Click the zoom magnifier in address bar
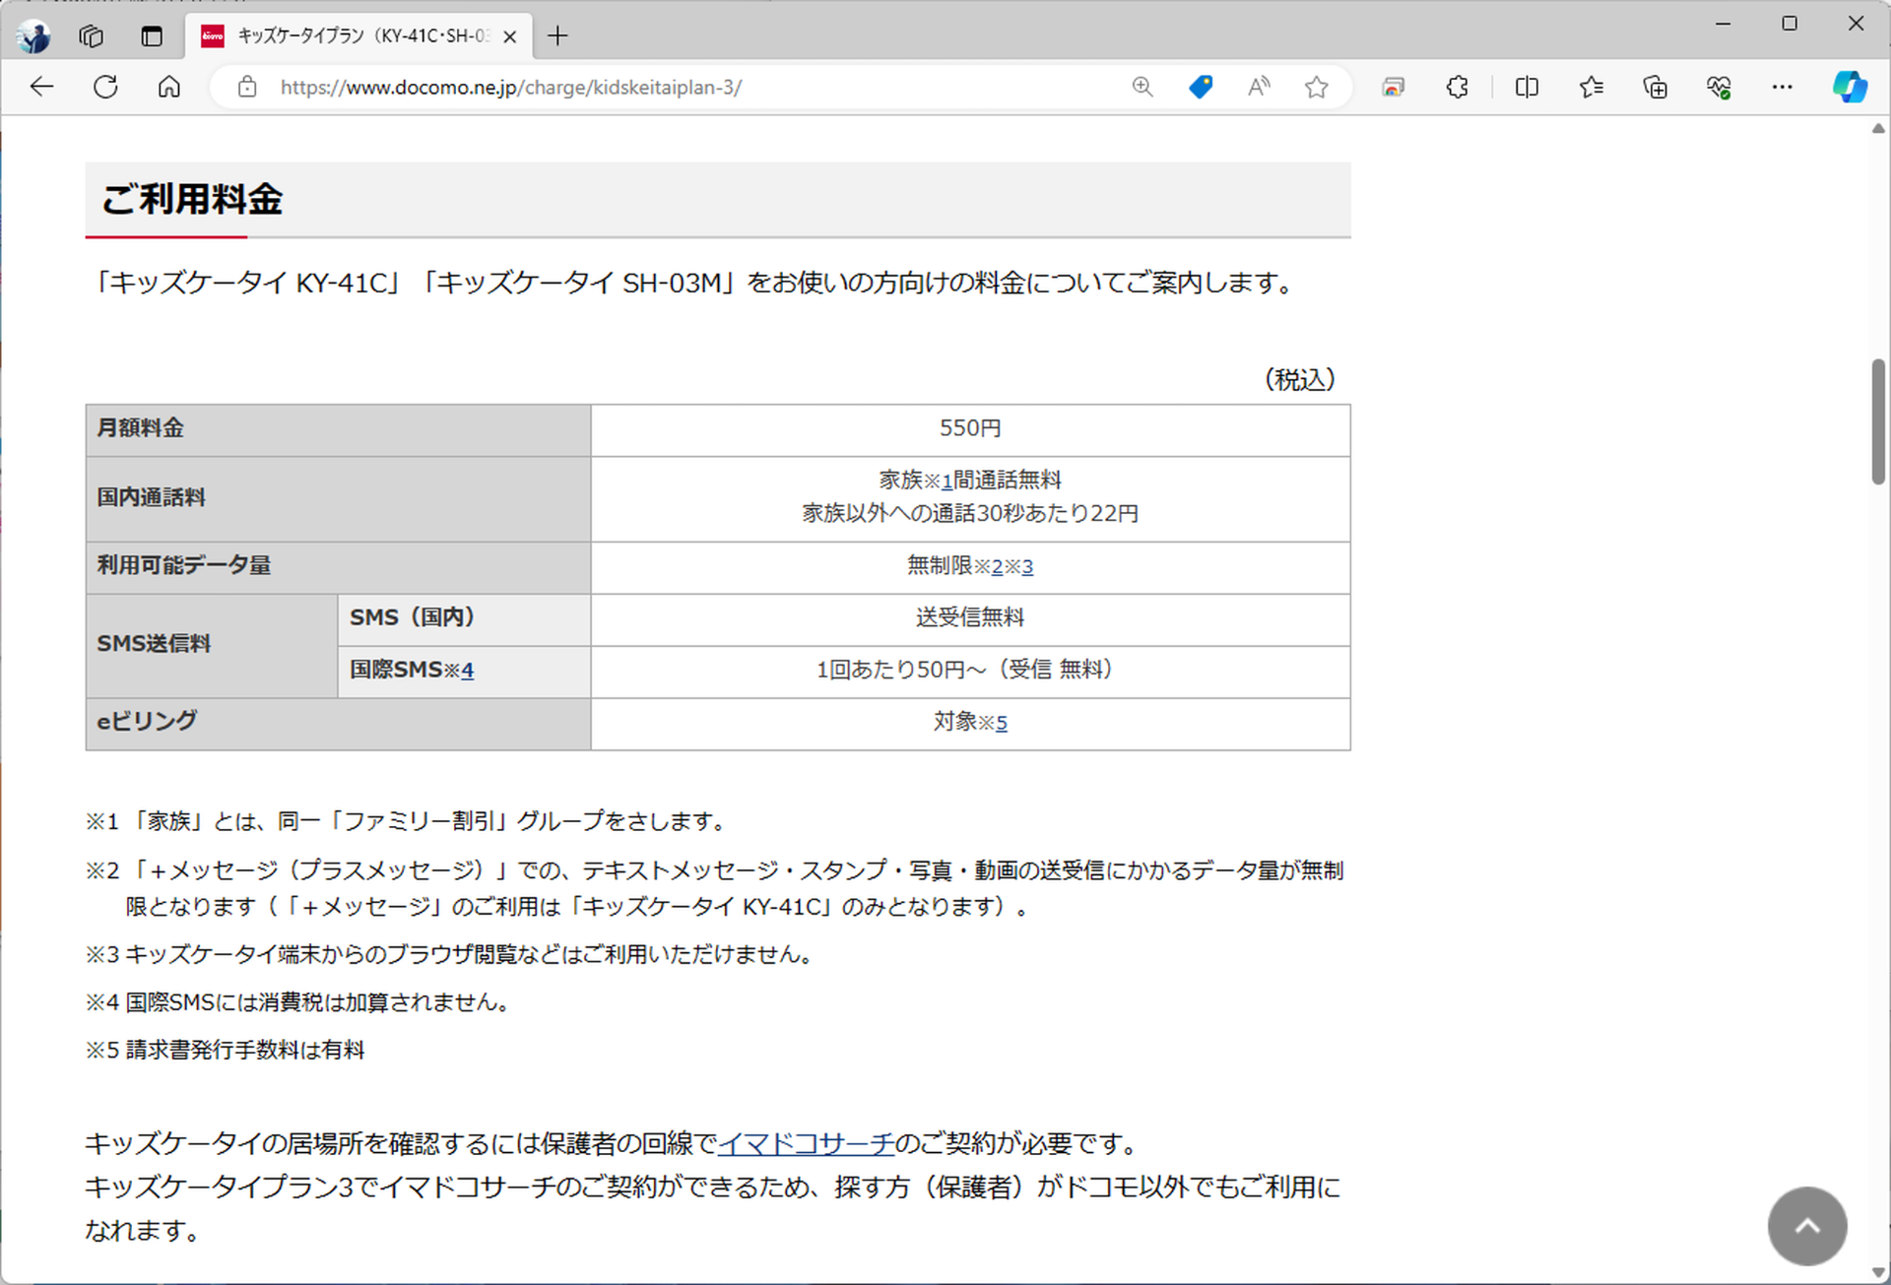Viewport: 1891px width, 1285px height. (1142, 87)
